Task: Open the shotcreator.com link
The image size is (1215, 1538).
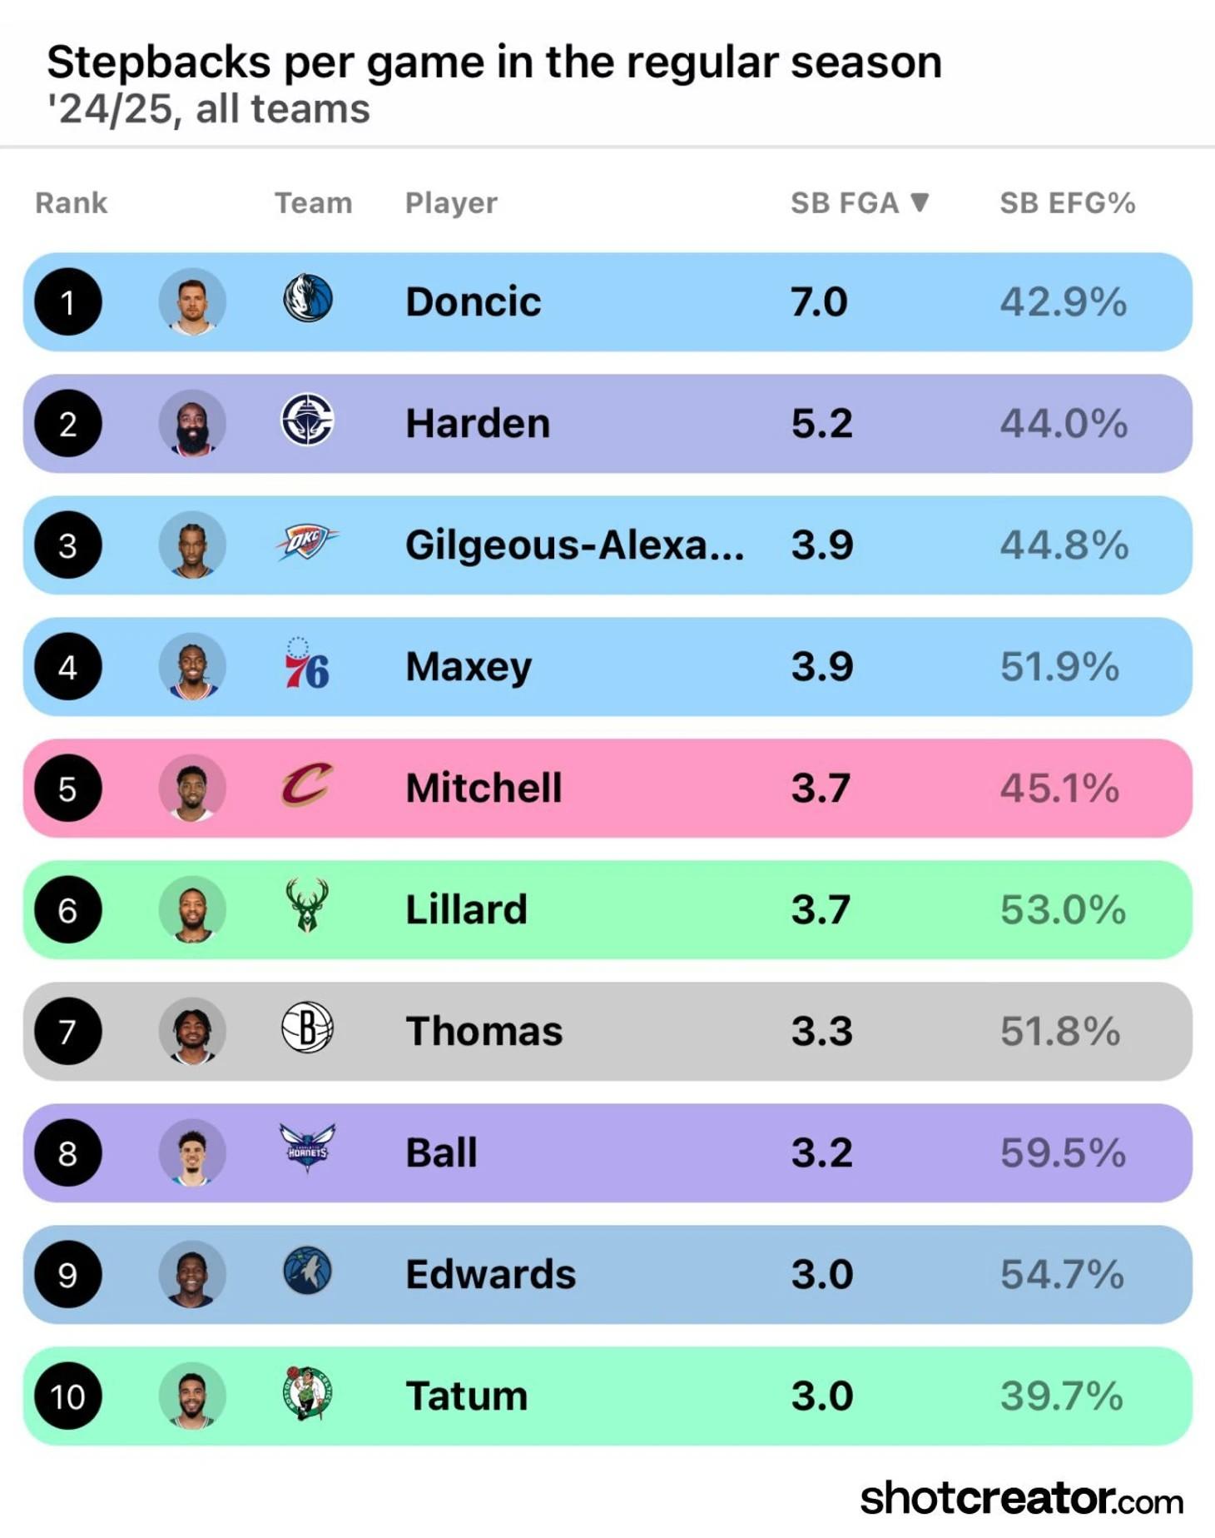Action: [x=1021, y=1498]
